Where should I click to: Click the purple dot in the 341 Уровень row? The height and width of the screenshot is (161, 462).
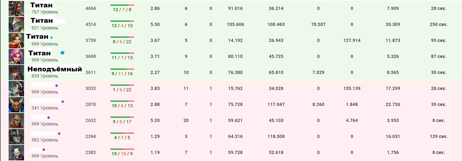pyautogui.click(x=63, y=101)
